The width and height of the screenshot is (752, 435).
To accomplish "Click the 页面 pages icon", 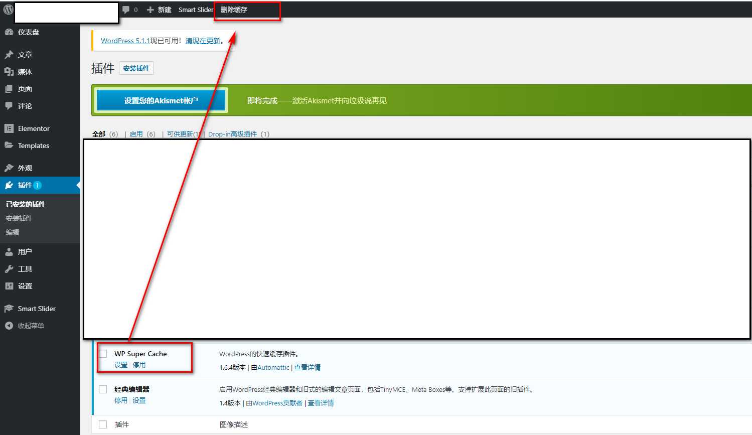I will point(9,89).
